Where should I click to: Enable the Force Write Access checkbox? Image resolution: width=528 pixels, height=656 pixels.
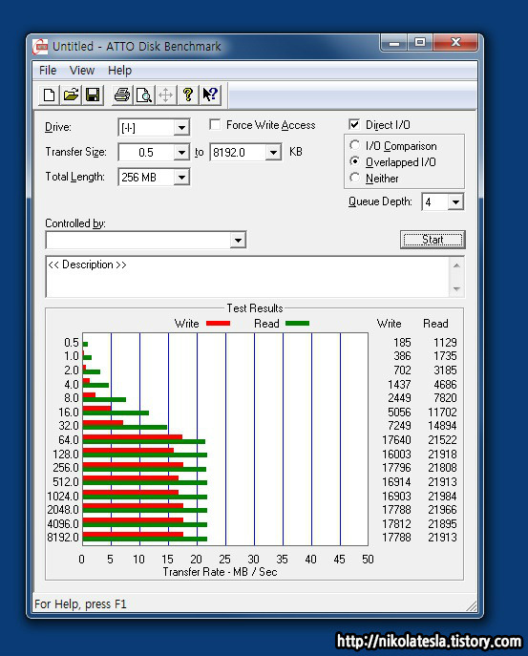click(215, 125)
